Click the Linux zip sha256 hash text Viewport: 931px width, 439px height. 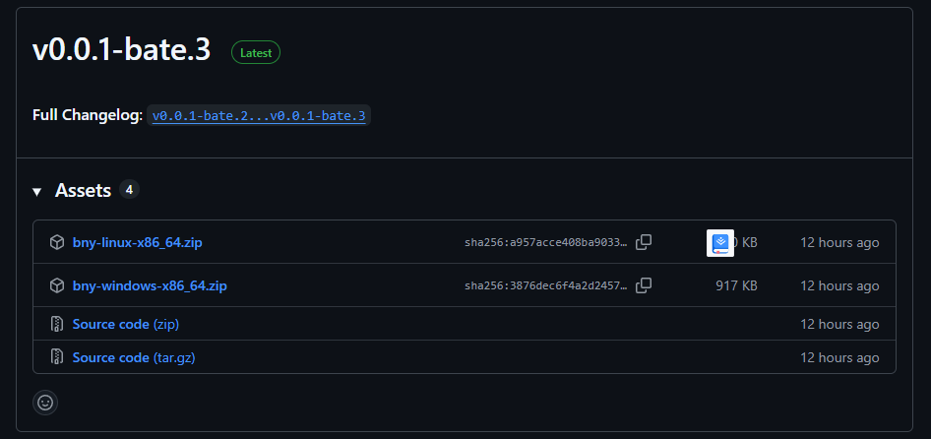tap(545, 242)
